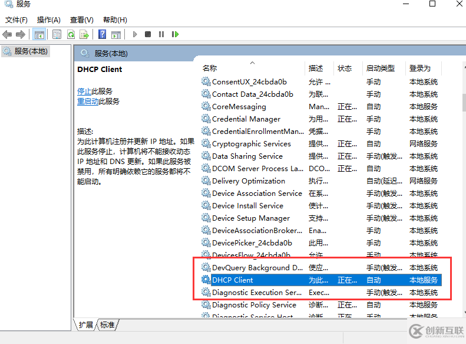Click the Pause Service icon
466x344 pixels.
click(161, 35)
